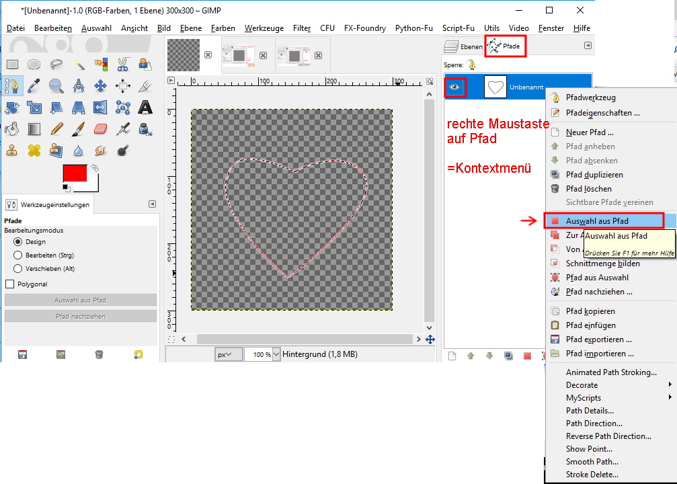Reset colors to black and white
The height and width of the screenshot is (484, 677).
pos(67,188)
